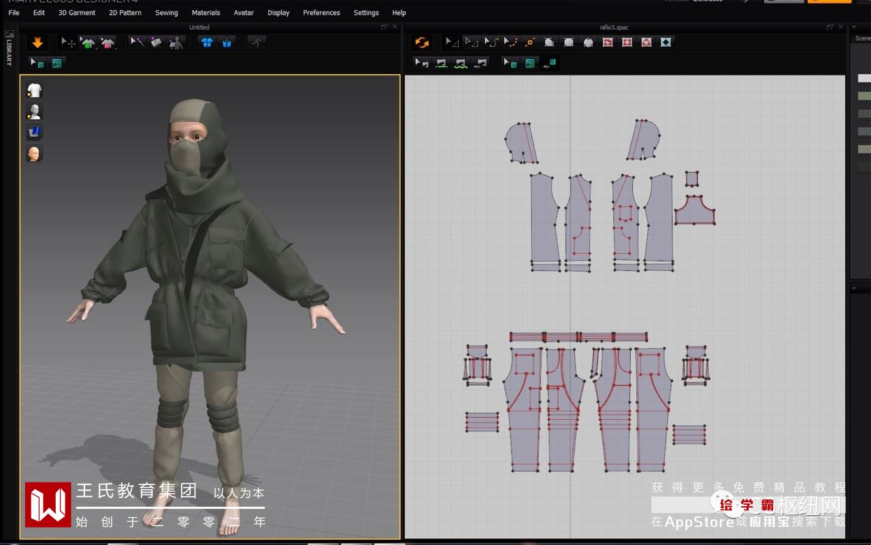Pick the Dart tool icon
871x545 pixels.
pyautogui.click(x=665, y=42)
